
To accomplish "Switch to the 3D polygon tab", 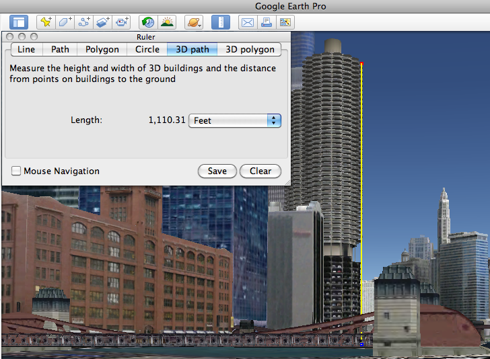I will 250,49.
